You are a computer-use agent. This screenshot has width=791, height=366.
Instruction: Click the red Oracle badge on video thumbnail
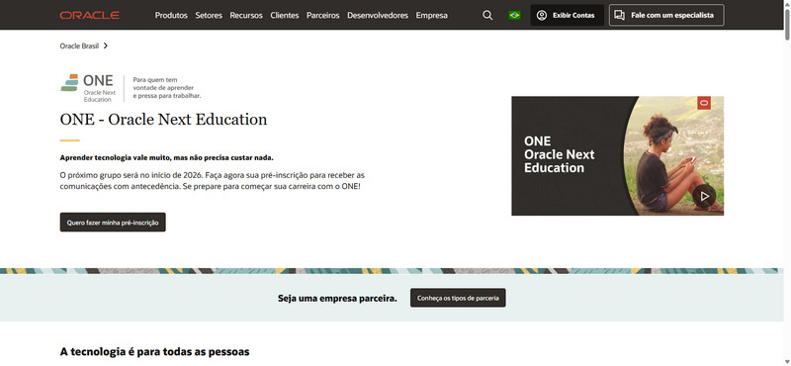(704, 103)
